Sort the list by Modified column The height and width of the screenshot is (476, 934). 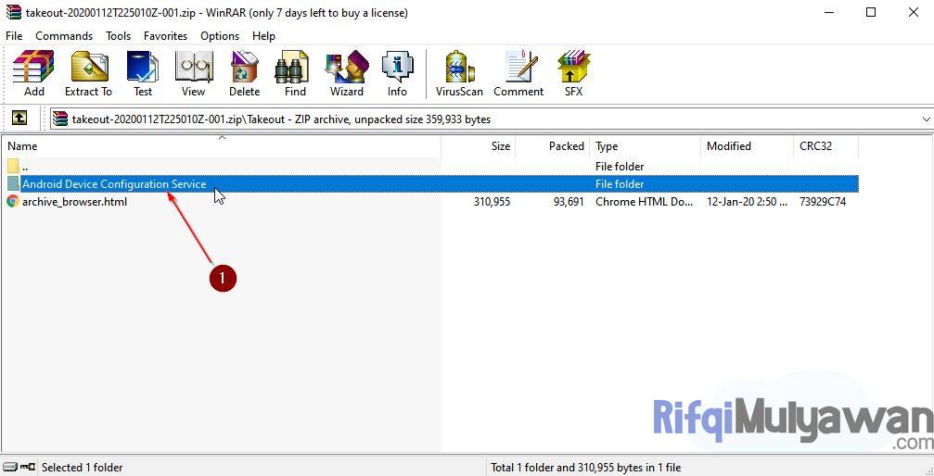click(x=747, y=145)
